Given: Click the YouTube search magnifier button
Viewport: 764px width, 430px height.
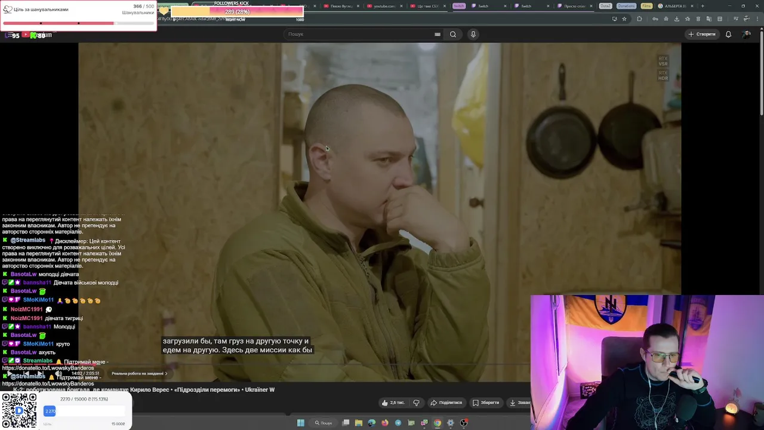Looking at the screenshot, I should pos(453,34).
